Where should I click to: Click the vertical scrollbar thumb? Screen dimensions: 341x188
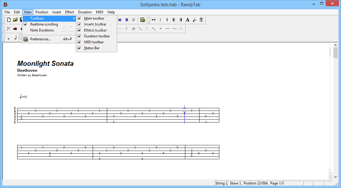pyautogui.click(x=336, y=53)
